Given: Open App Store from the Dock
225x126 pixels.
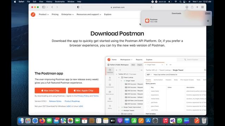Looking at the screenshot, I should [x=148, y=121].
